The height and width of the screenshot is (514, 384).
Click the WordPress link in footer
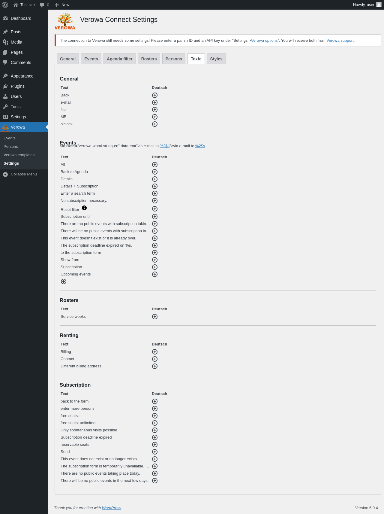click(x=112, y=508)
